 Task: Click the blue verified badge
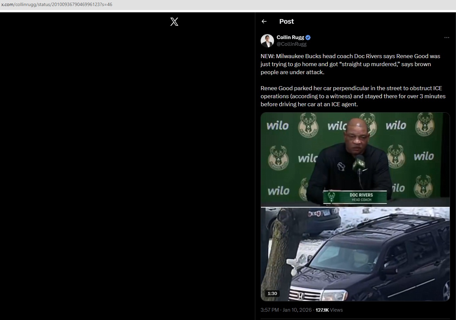click(308, 37)
